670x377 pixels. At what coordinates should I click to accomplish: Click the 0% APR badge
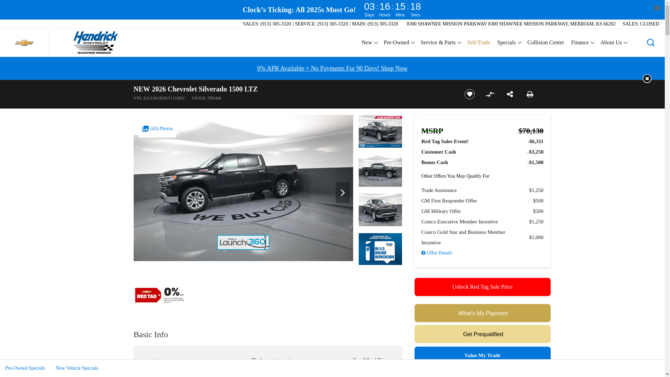[x=174, y=295]
